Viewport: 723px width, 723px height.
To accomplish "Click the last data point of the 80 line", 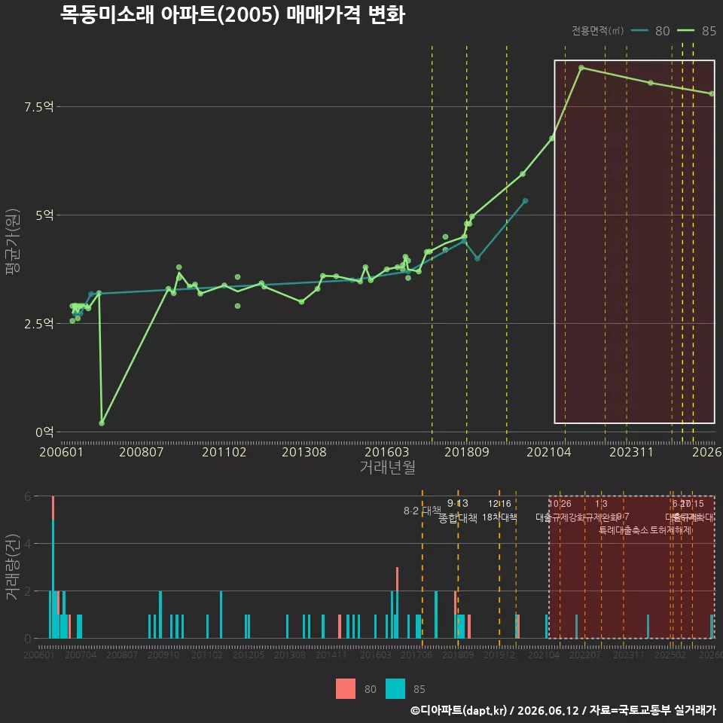I will click(x=525, y=201).
